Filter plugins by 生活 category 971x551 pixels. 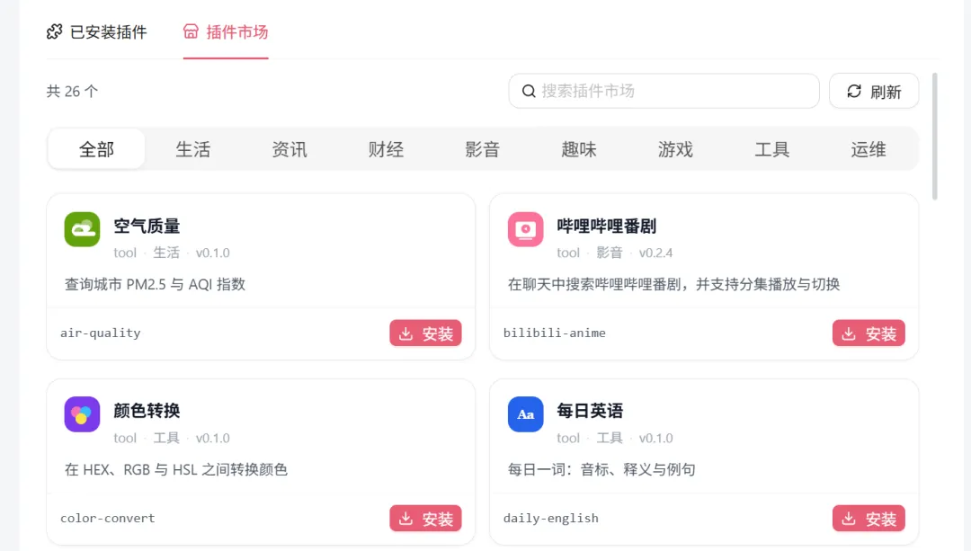(x=192, y=149)
